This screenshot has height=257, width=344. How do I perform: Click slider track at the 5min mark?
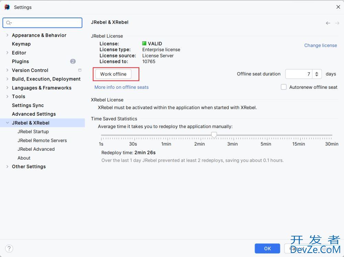click(267, 135)
